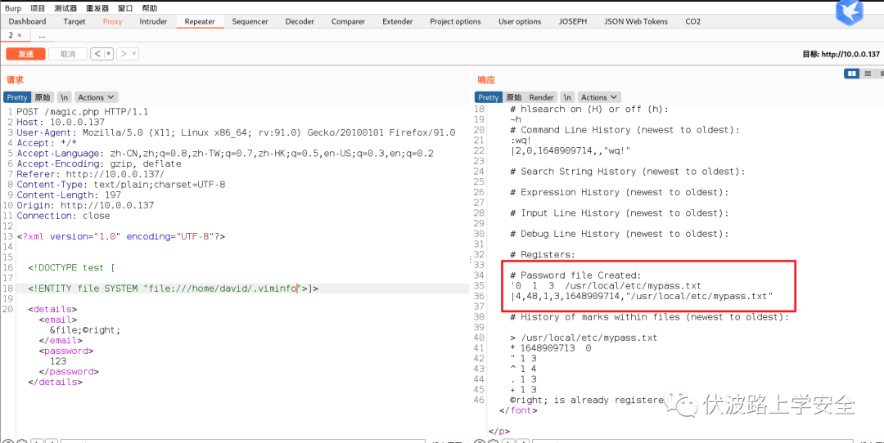Click the "* 1648909713 0" response line
Image resolution: width=884 pixels, height=443 pixels.
(x=550, y=348)
